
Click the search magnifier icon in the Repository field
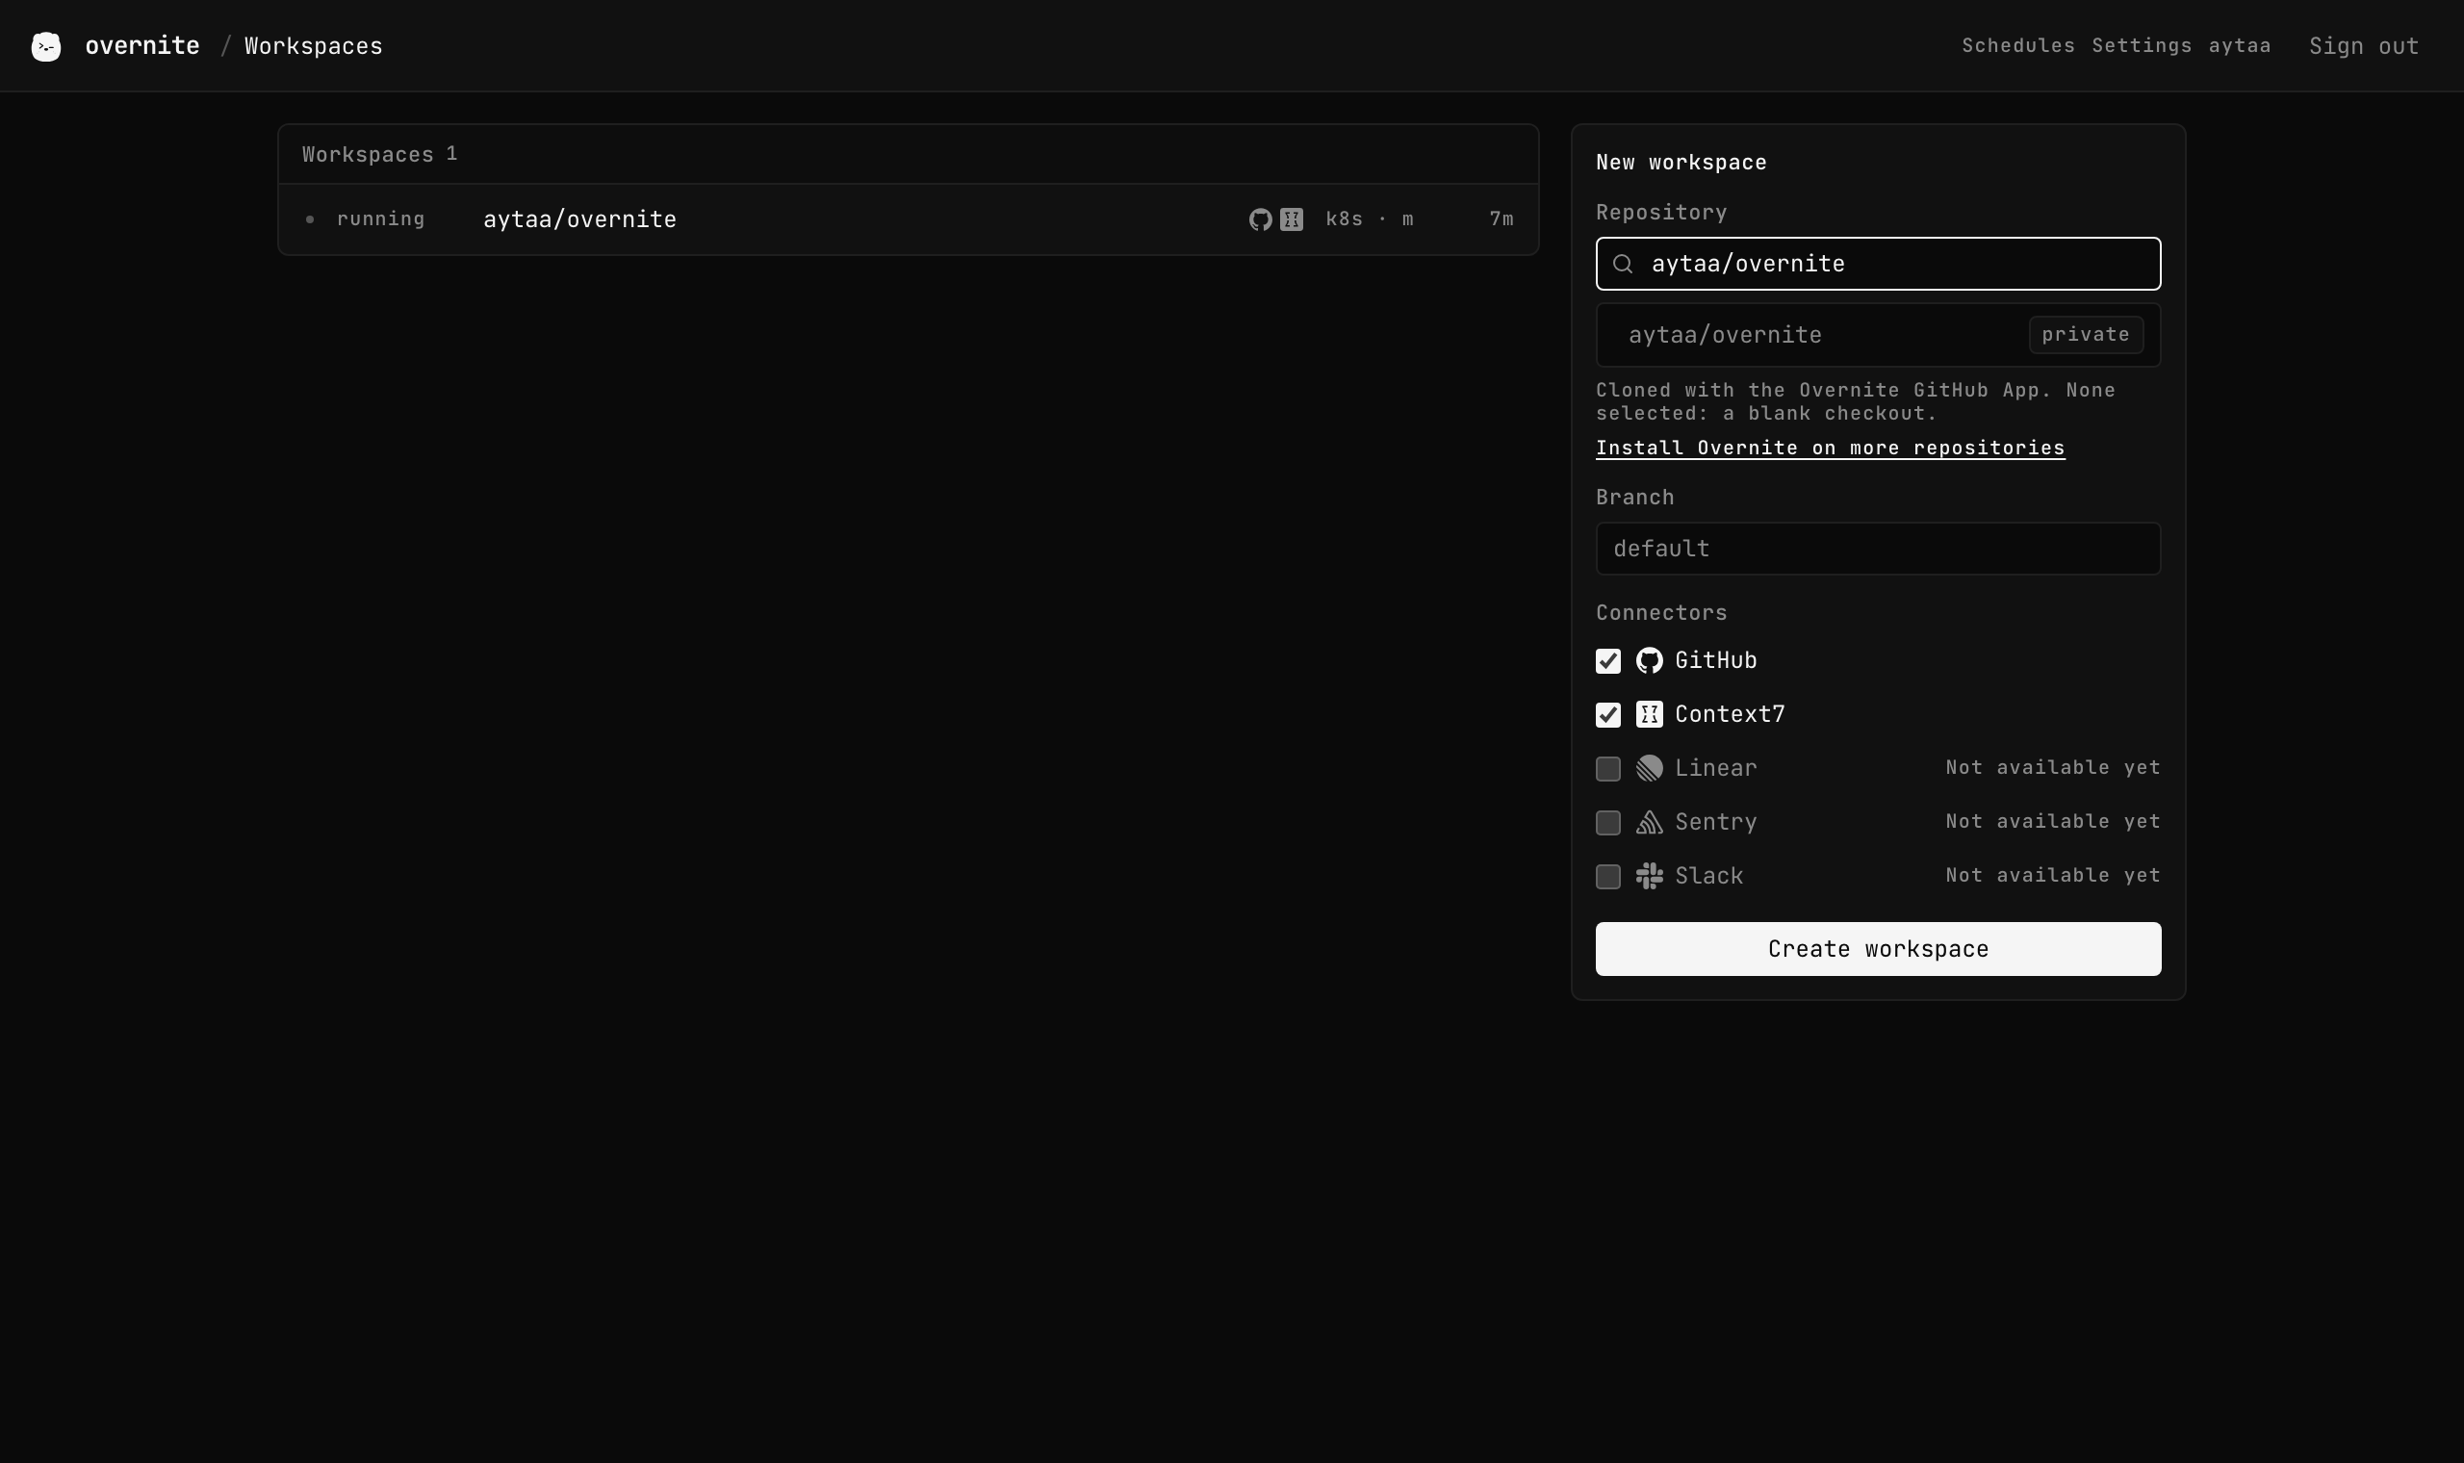click(x=1623, y=265)
